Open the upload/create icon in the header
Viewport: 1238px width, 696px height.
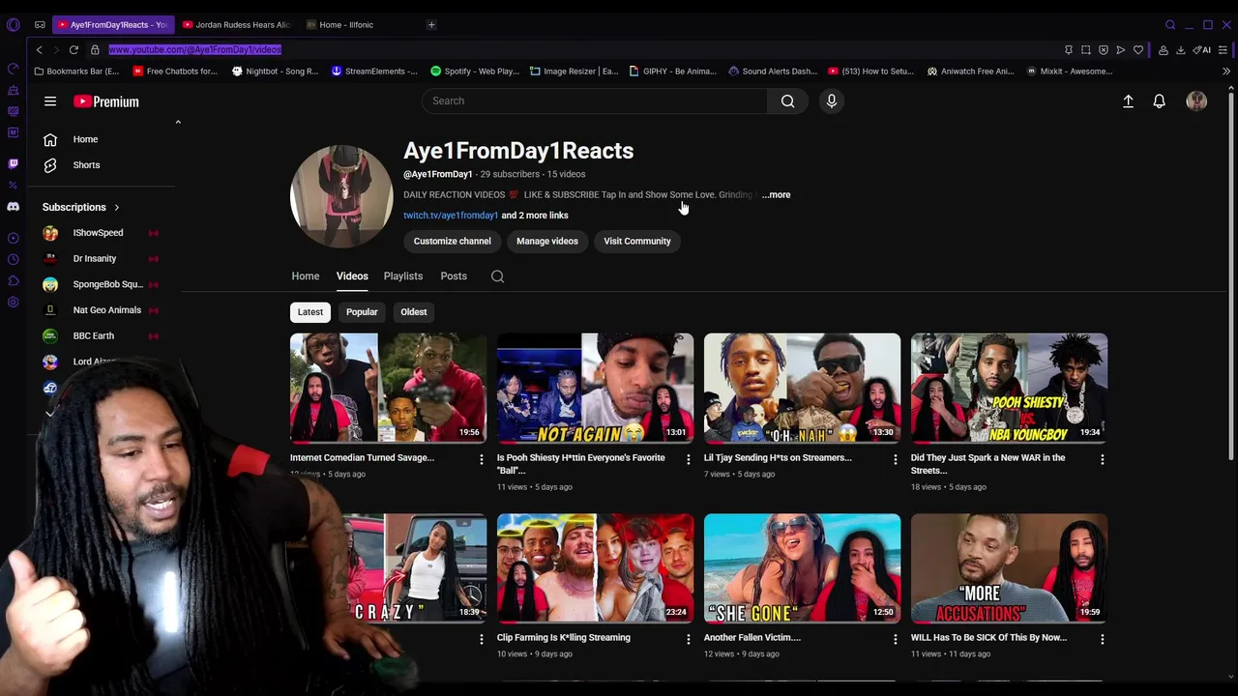[x=1128, y=101]
